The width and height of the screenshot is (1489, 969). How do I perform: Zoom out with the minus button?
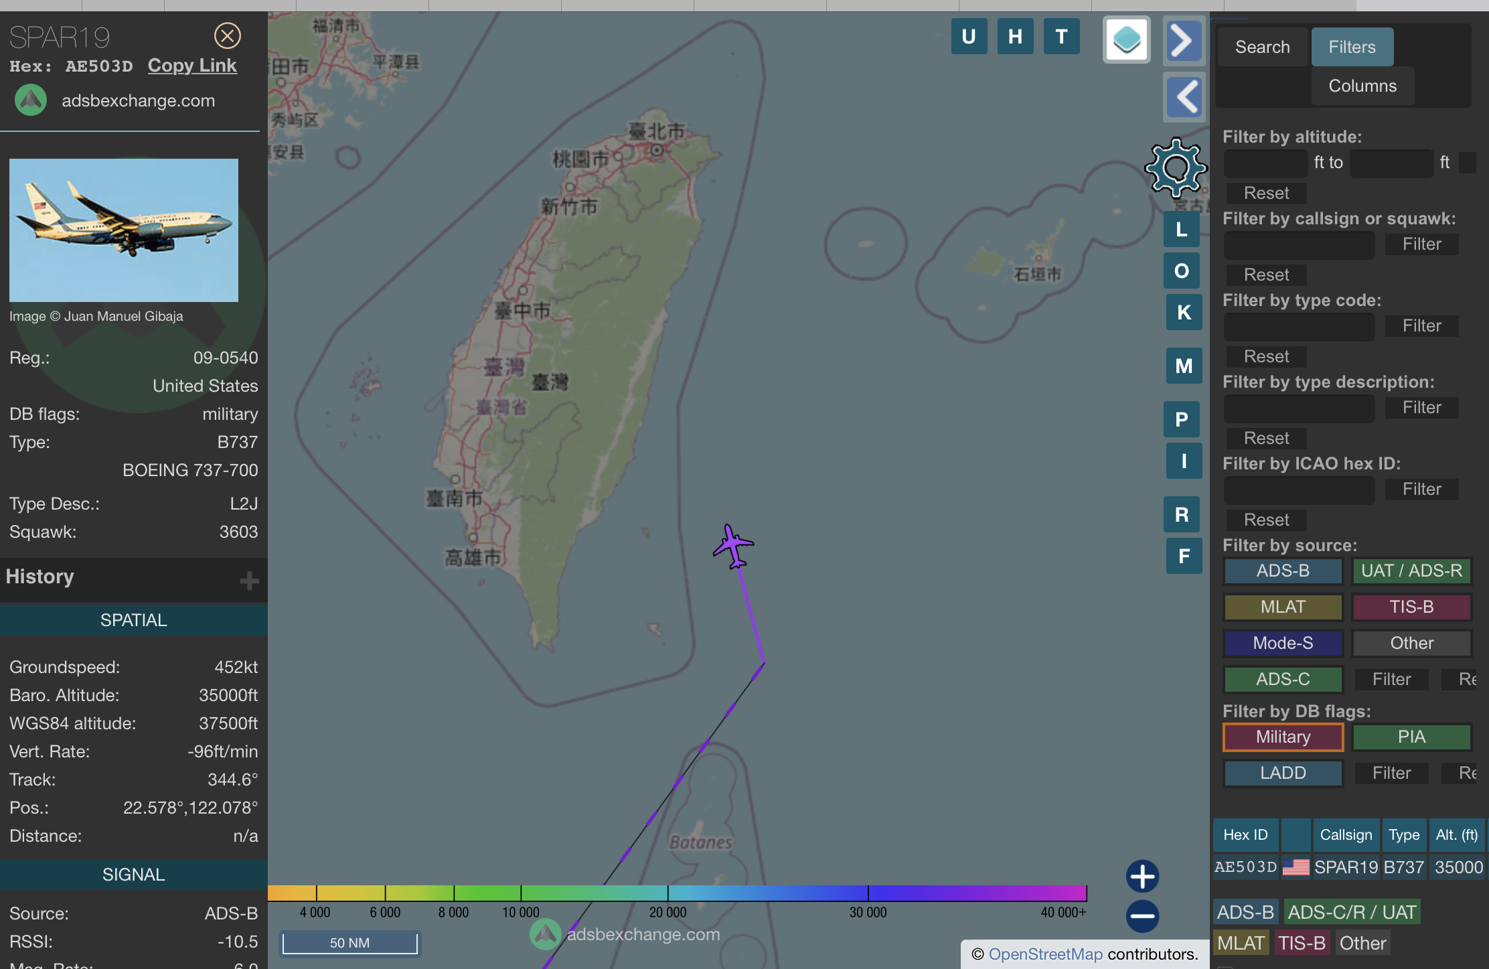(1142, 916)
